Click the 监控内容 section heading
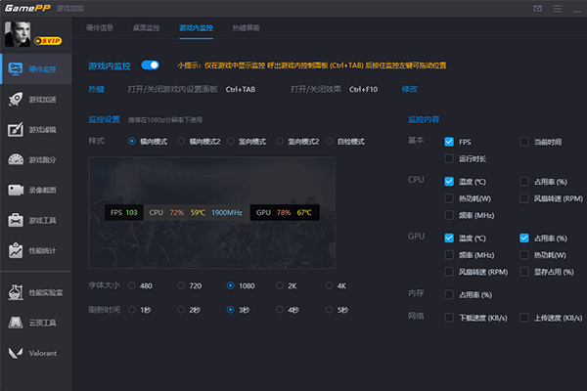The image size is (587, 391). coord(424,119)
